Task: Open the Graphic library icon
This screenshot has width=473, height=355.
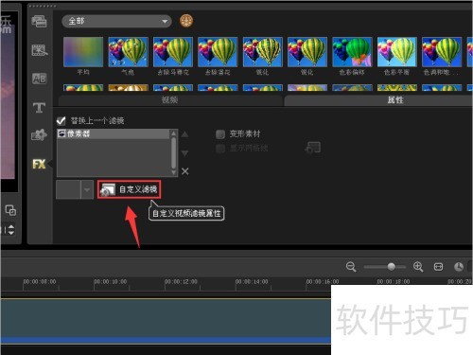Action: tap(39, 135)
